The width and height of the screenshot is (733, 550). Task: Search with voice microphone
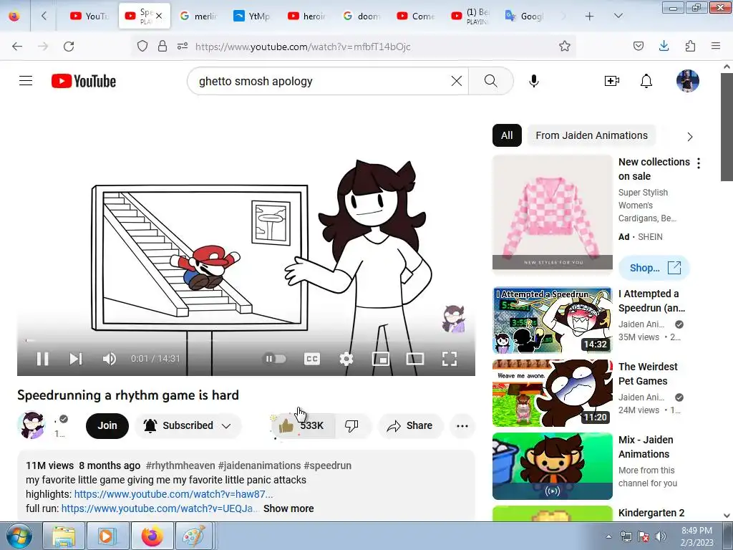click(534, 81)
